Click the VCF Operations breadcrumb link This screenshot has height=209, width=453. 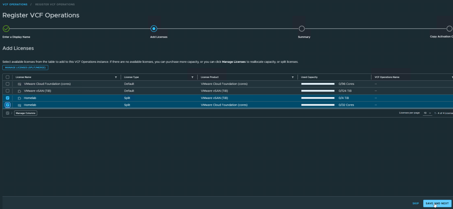click(15, 4)
